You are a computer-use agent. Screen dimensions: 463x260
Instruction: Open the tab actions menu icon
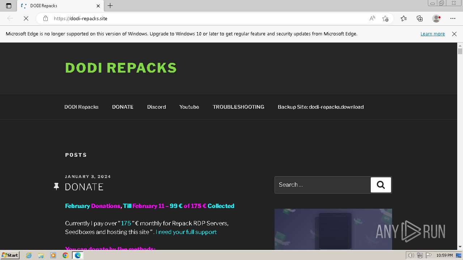tap(9, 6)
